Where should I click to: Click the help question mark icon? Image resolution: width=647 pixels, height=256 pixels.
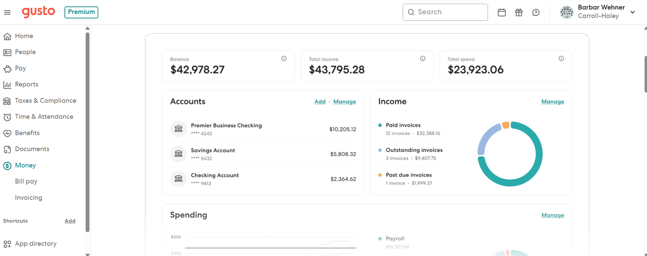tap(536, 13)
